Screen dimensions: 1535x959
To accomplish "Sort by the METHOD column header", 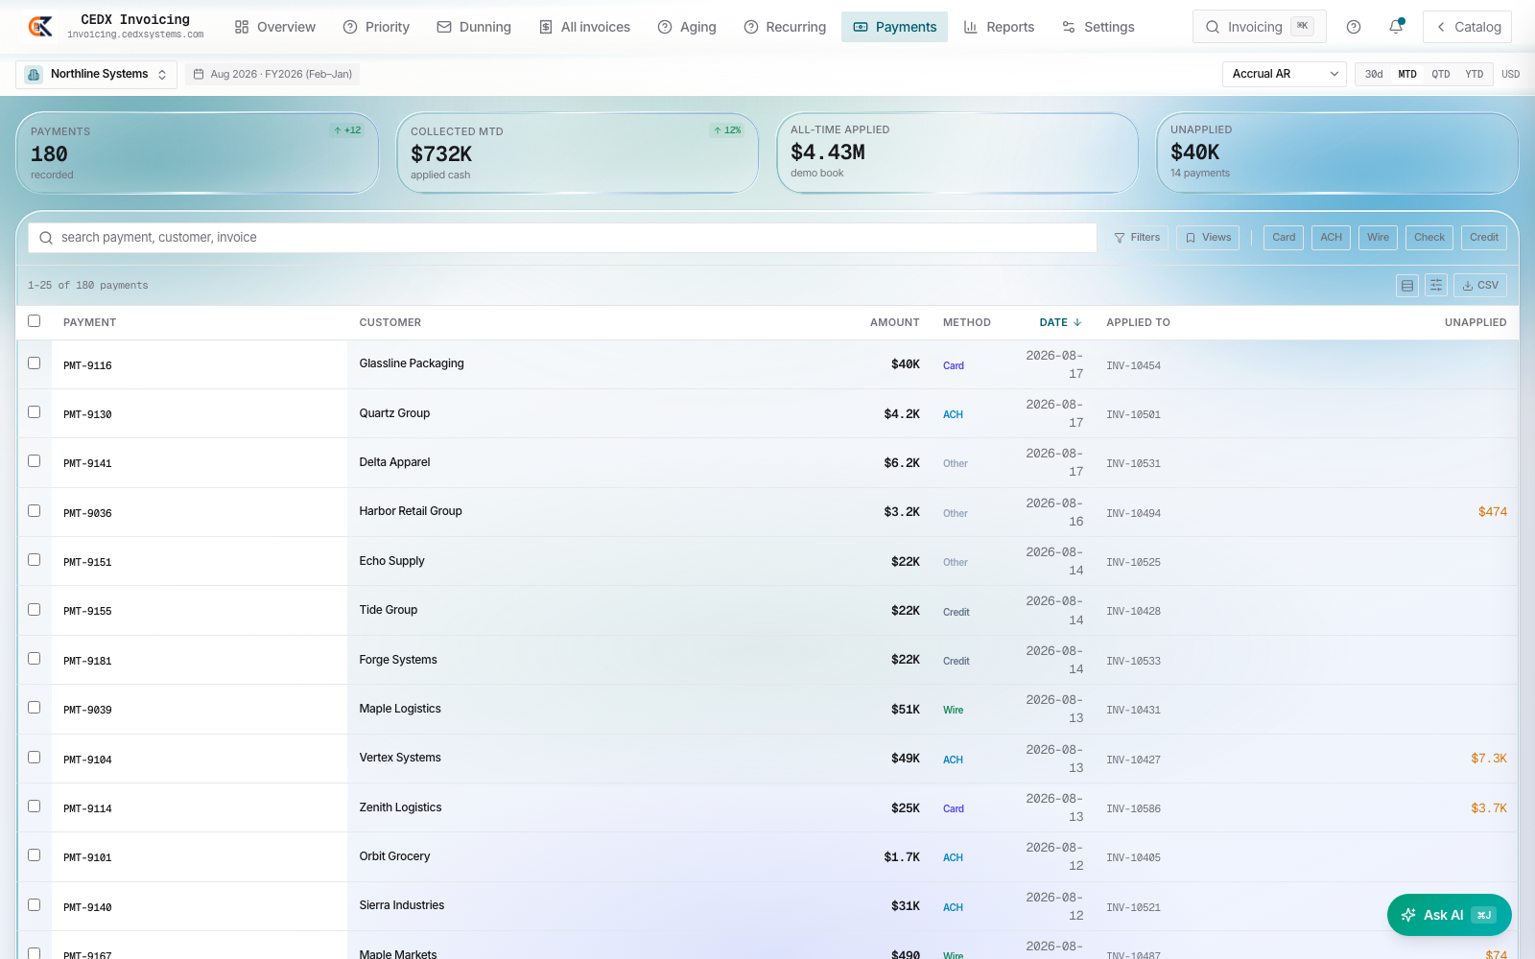I will click(x=966, y=322).
